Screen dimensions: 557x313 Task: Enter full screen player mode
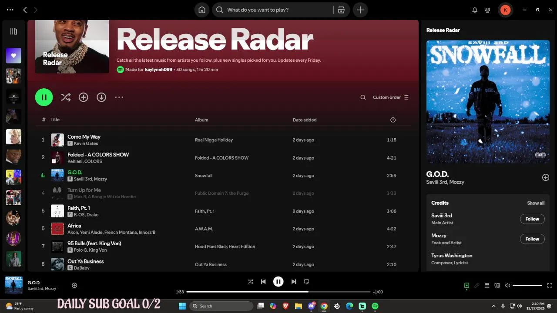coord(550,286)
